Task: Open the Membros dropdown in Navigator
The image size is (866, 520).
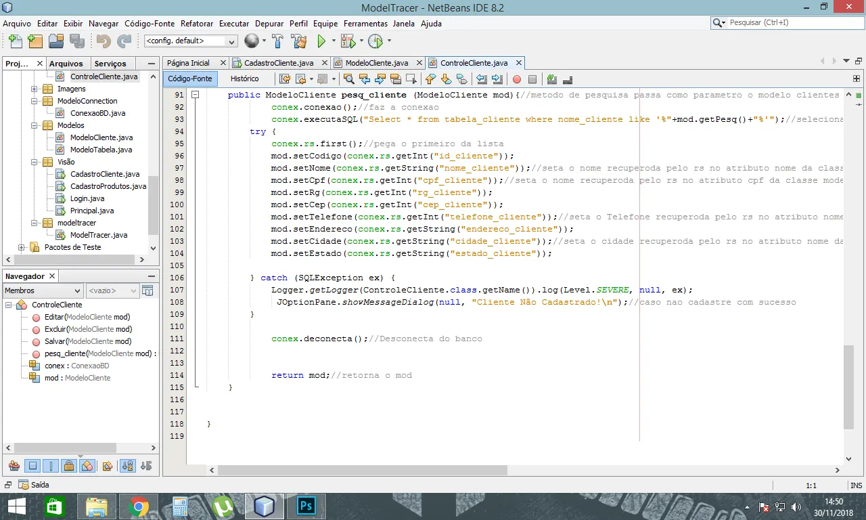Action: (43, 290)
